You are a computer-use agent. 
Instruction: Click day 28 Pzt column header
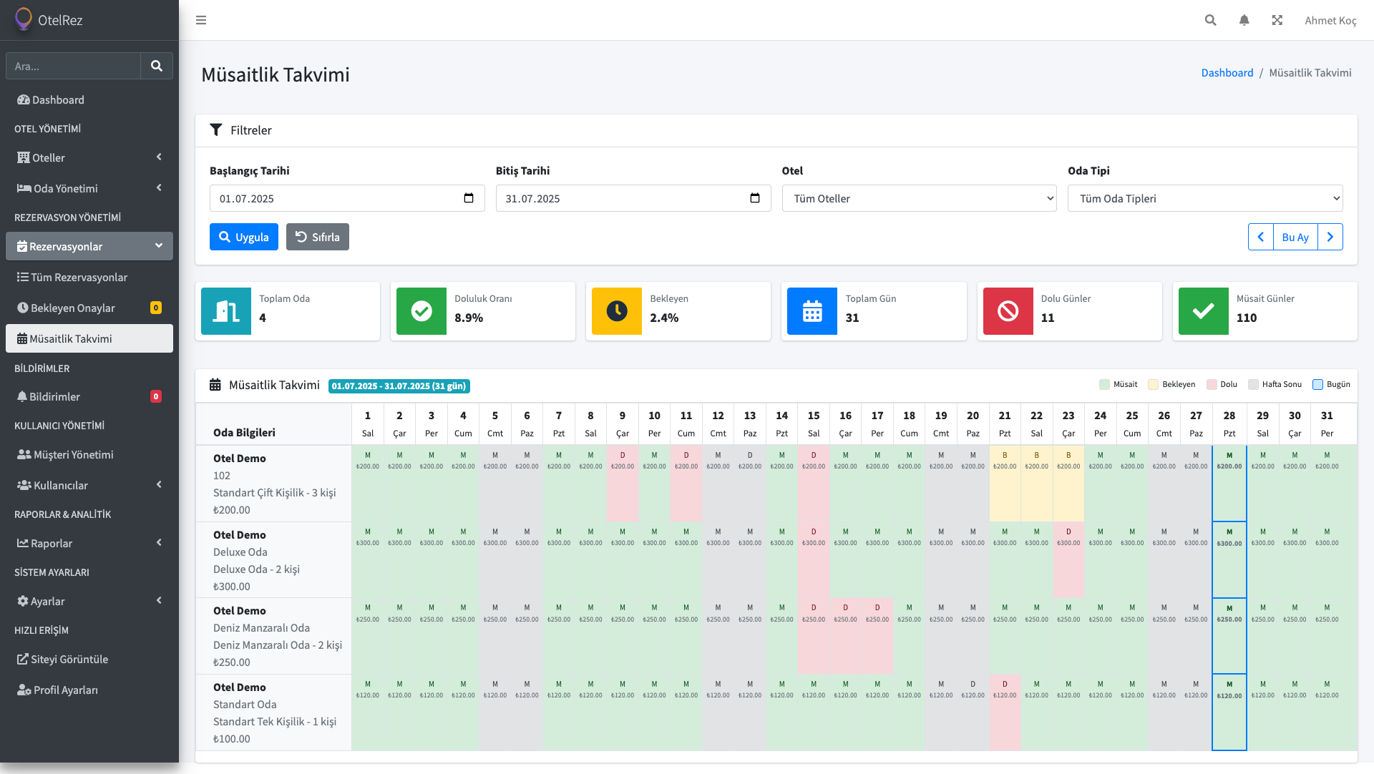[1229, 424]
